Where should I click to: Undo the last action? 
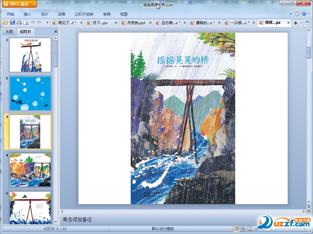(x=33, y=23)
